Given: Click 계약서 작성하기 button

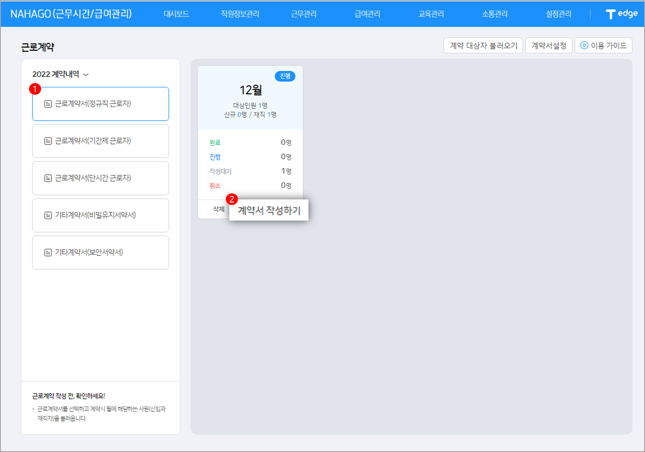Looking at the screenshot, I should coord(269,210).
